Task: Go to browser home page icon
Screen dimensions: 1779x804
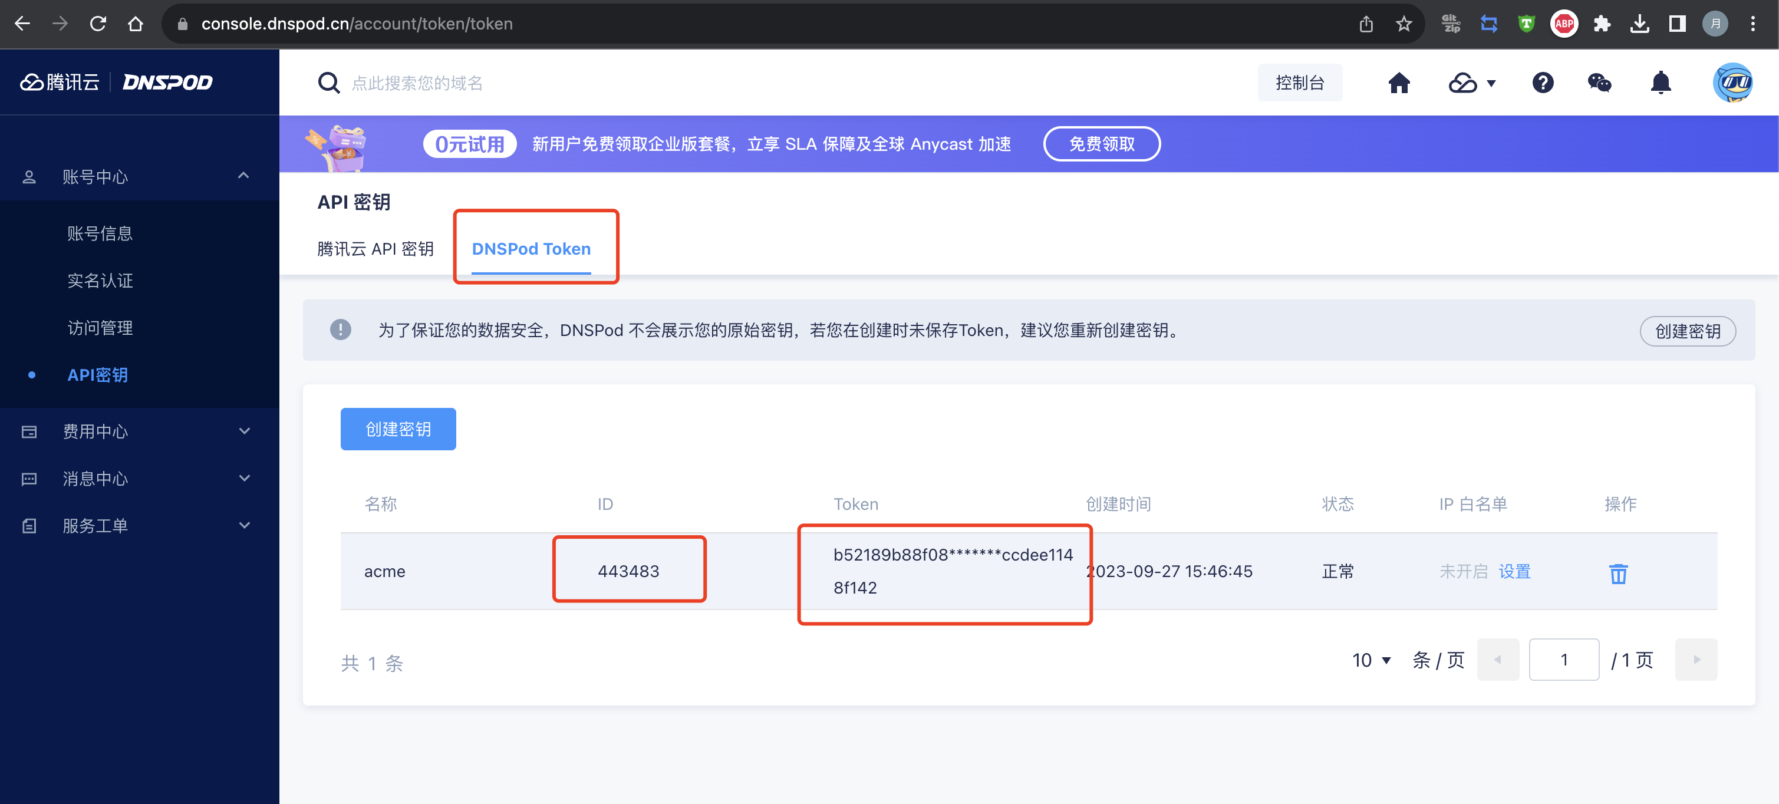Action: coord(136,24)
